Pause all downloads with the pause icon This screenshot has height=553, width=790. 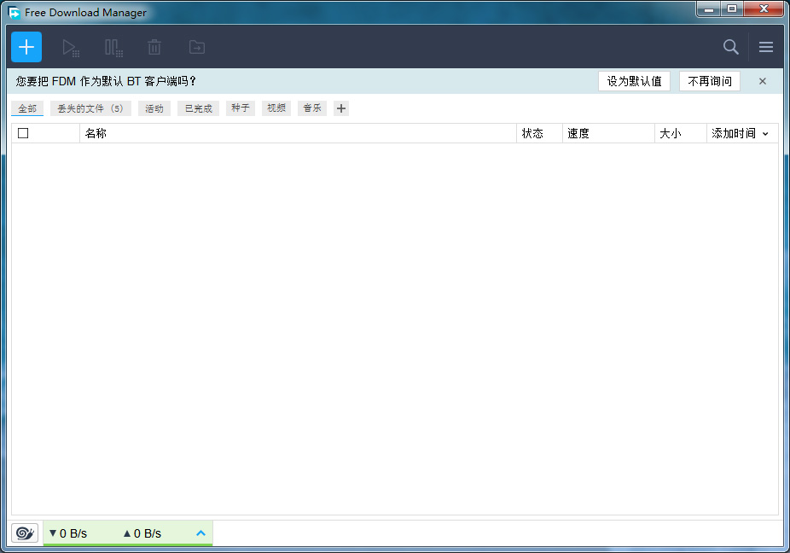113,48
